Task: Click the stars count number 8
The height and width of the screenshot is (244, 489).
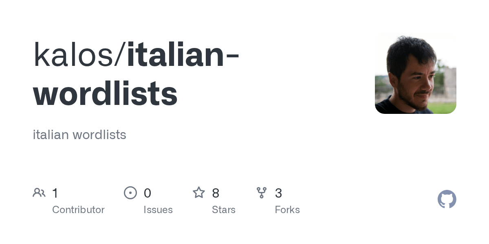Action: coord(216,193)
